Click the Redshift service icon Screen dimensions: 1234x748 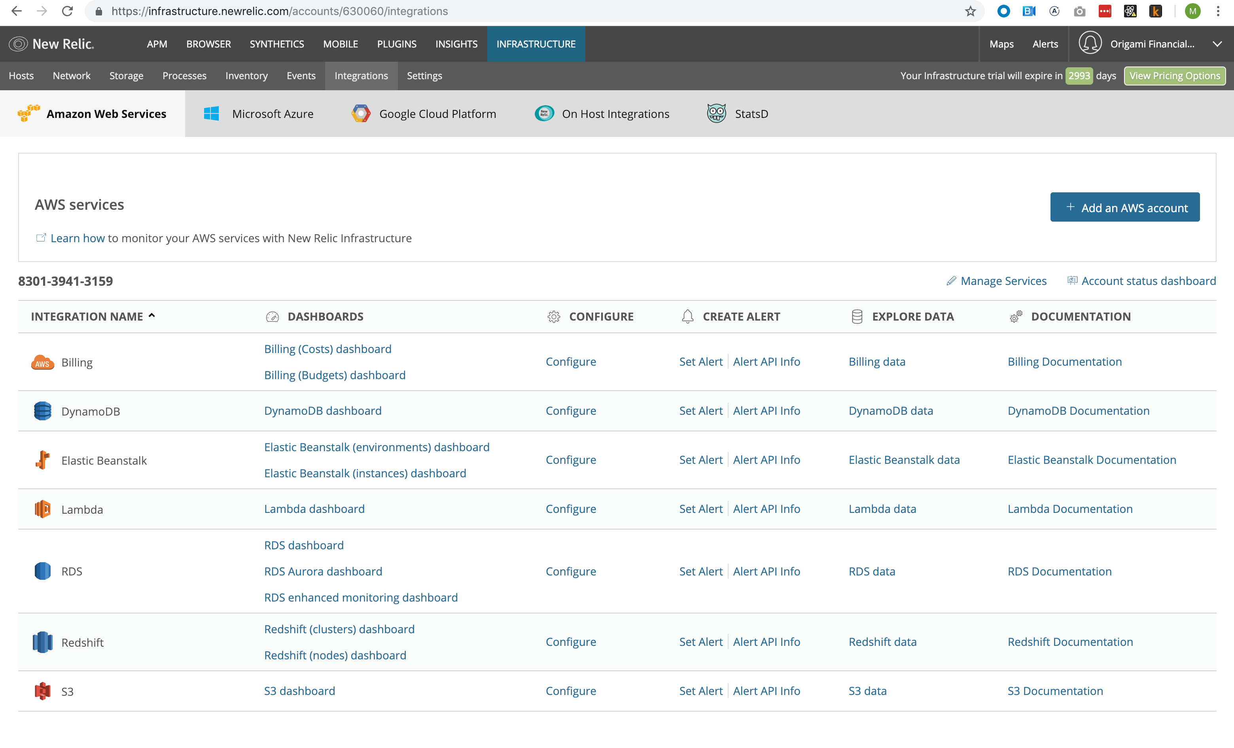43,642
